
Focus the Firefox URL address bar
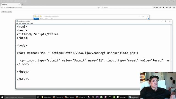(x=52, y=7)
